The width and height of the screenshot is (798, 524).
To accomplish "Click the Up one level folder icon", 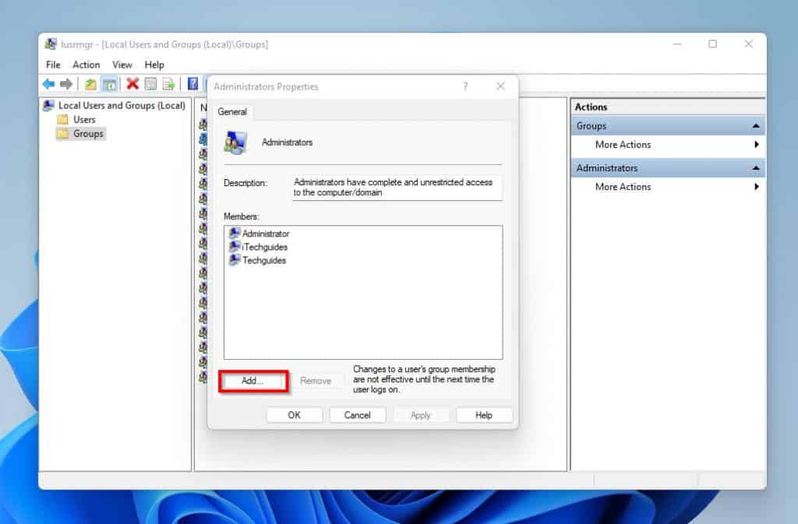I will 90,84.
